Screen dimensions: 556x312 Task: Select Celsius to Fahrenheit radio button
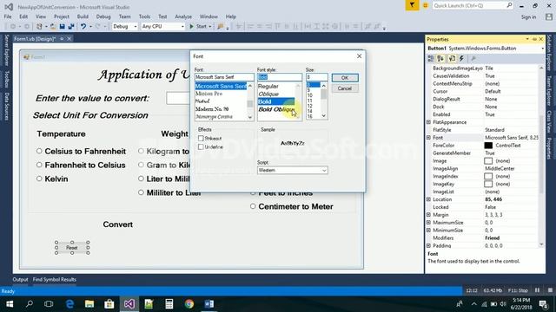(x=39, y=151)
